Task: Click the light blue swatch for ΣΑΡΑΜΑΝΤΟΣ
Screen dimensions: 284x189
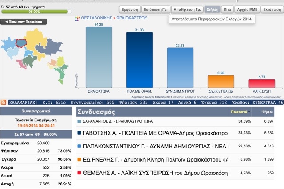Action: [79, 121]
